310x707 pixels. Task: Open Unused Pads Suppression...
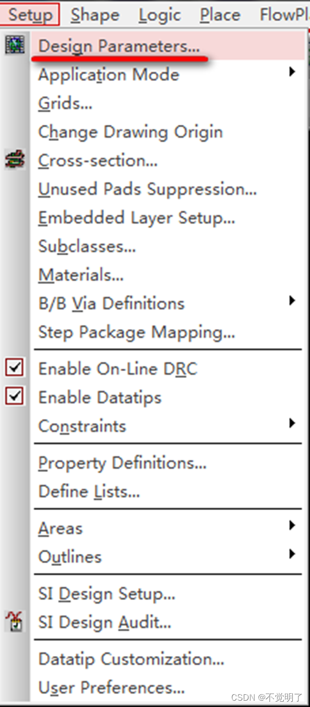click(x=148, y=189)
